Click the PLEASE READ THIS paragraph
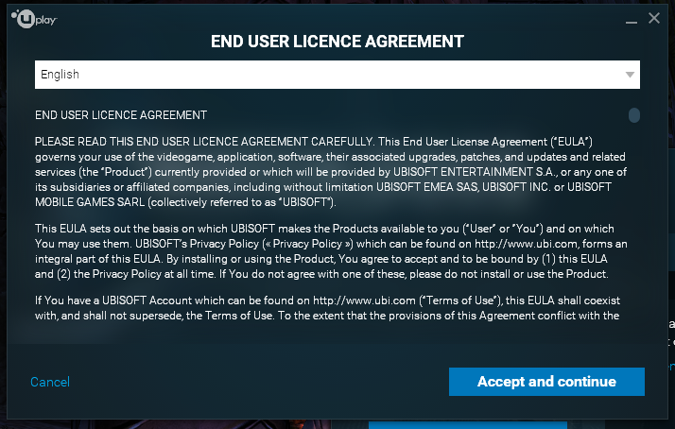Image resolution: width=675 pixels, height=429 pixels. point(331,172)
